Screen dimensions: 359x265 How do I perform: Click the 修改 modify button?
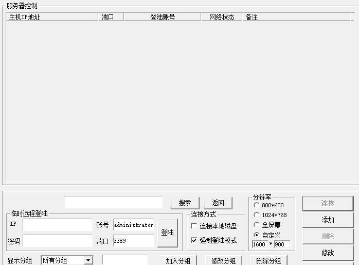point(328,253)
